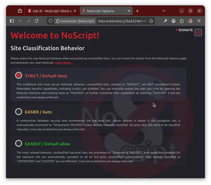The width and height of the screenshot is (211, 185).
Task: Click the Site Classification Behavior heading
Action: (47, 48)
